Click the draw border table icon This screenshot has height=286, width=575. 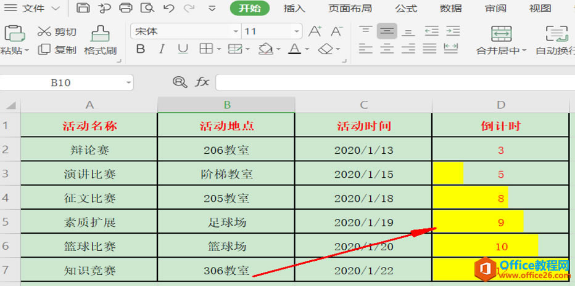tap(235, 49)
